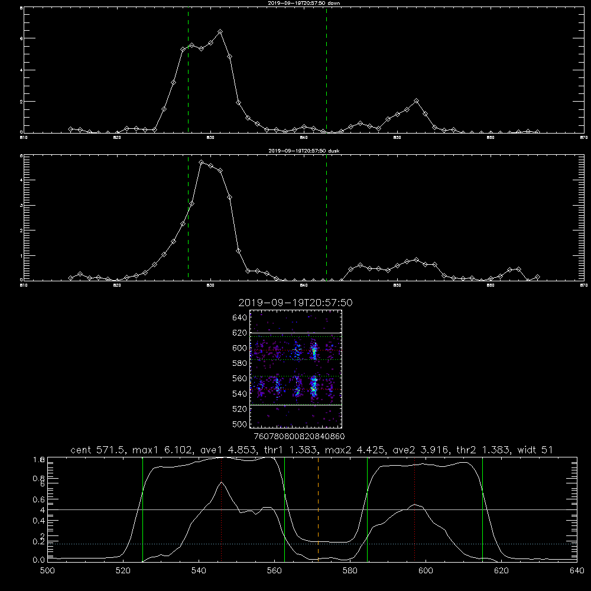This screenshot has width=591, height=591.
Task: Click the '540' x-axis label of bottom plot
Action: 199,571
